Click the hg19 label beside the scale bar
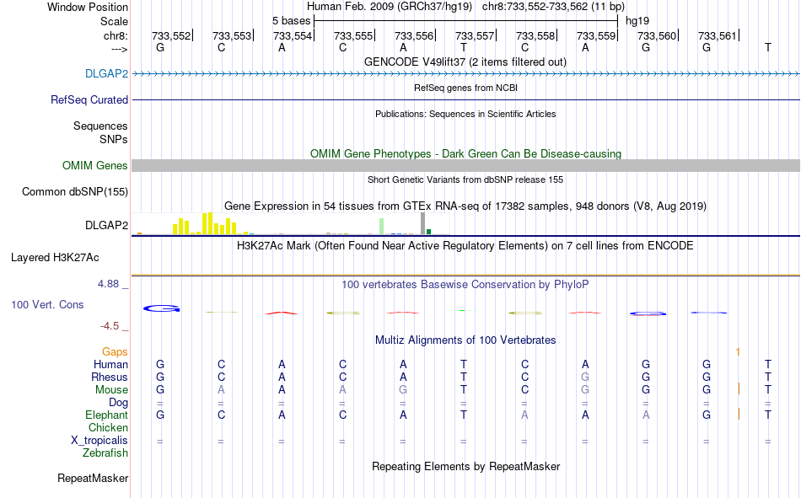 click(637, 21)
